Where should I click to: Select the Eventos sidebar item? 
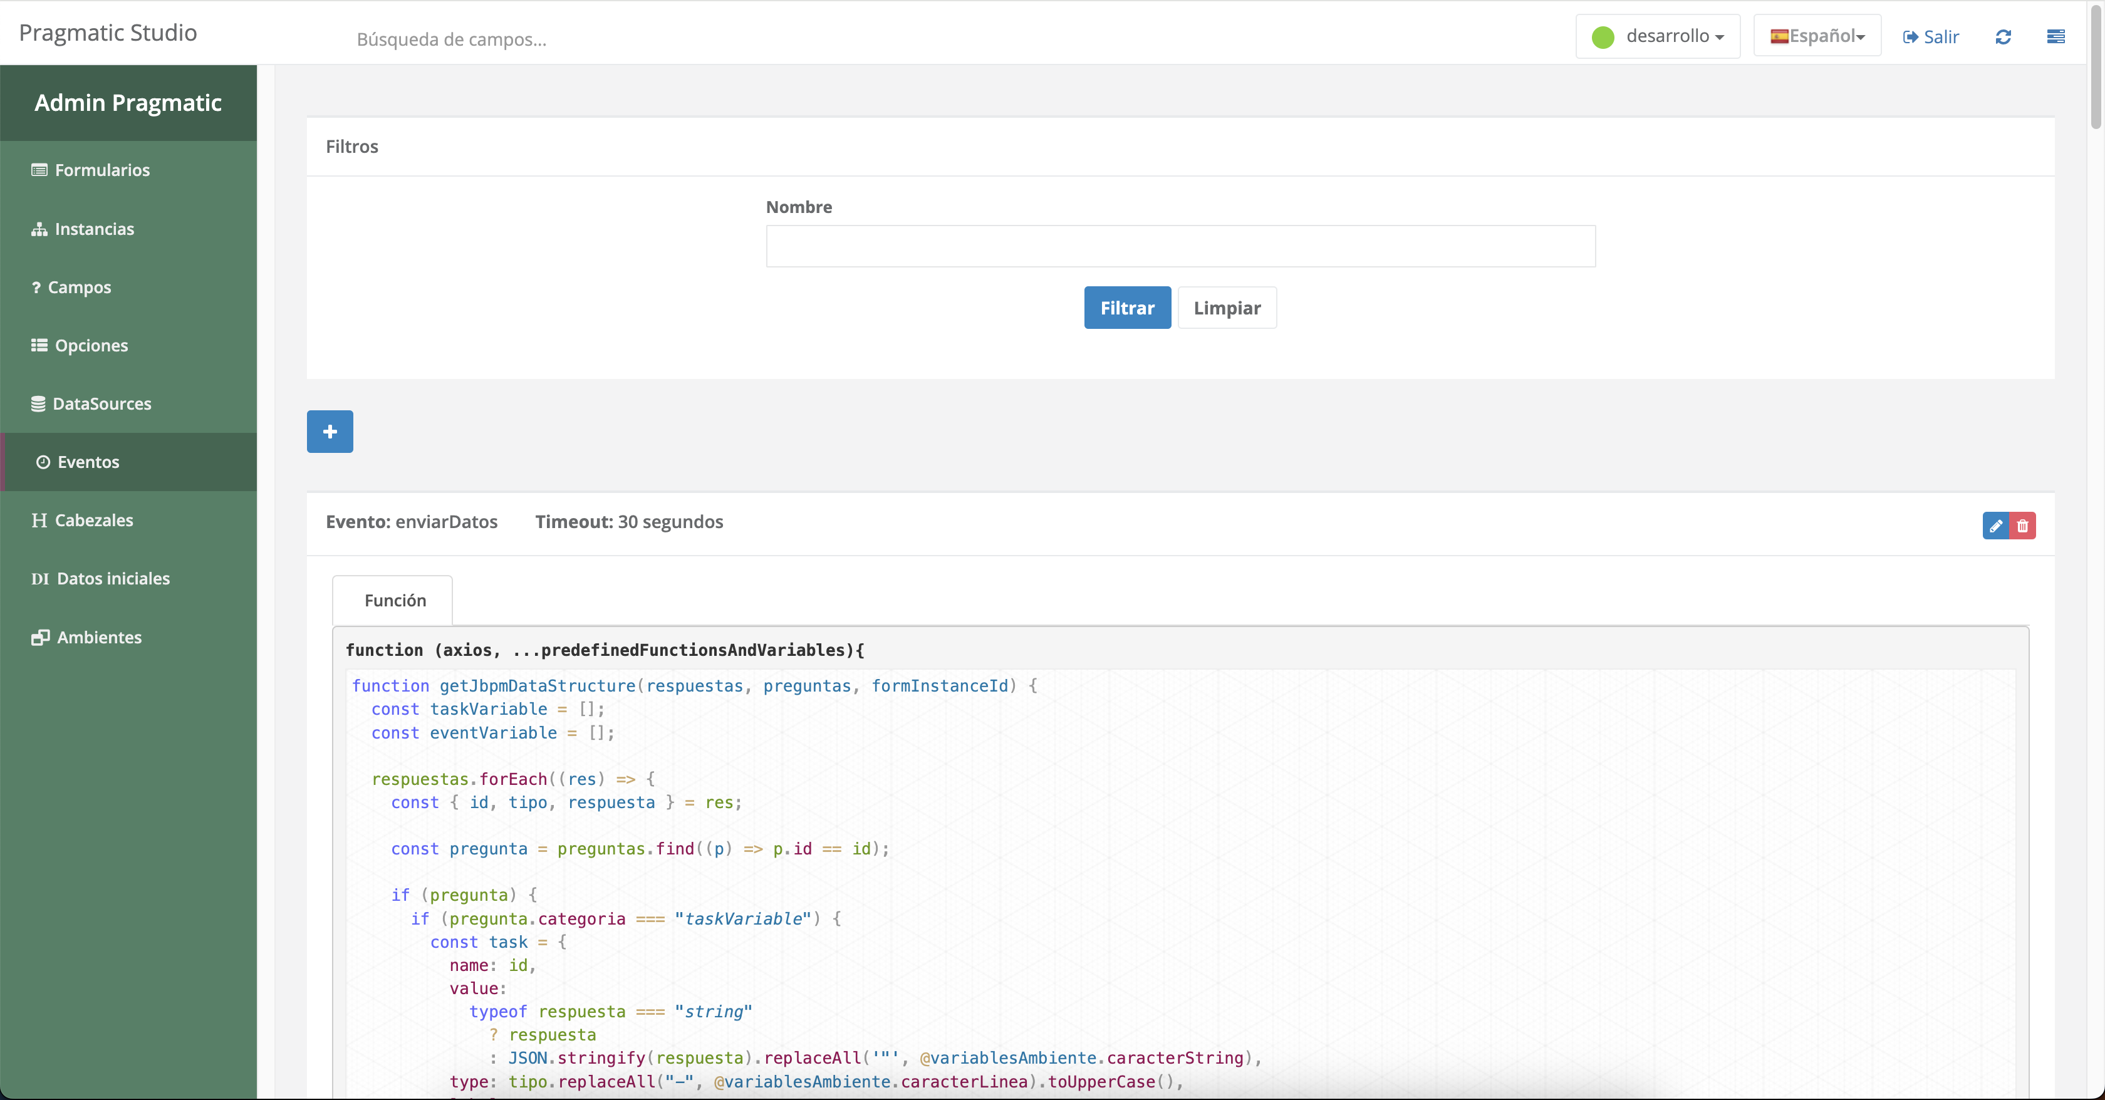[x=128, y=462]
